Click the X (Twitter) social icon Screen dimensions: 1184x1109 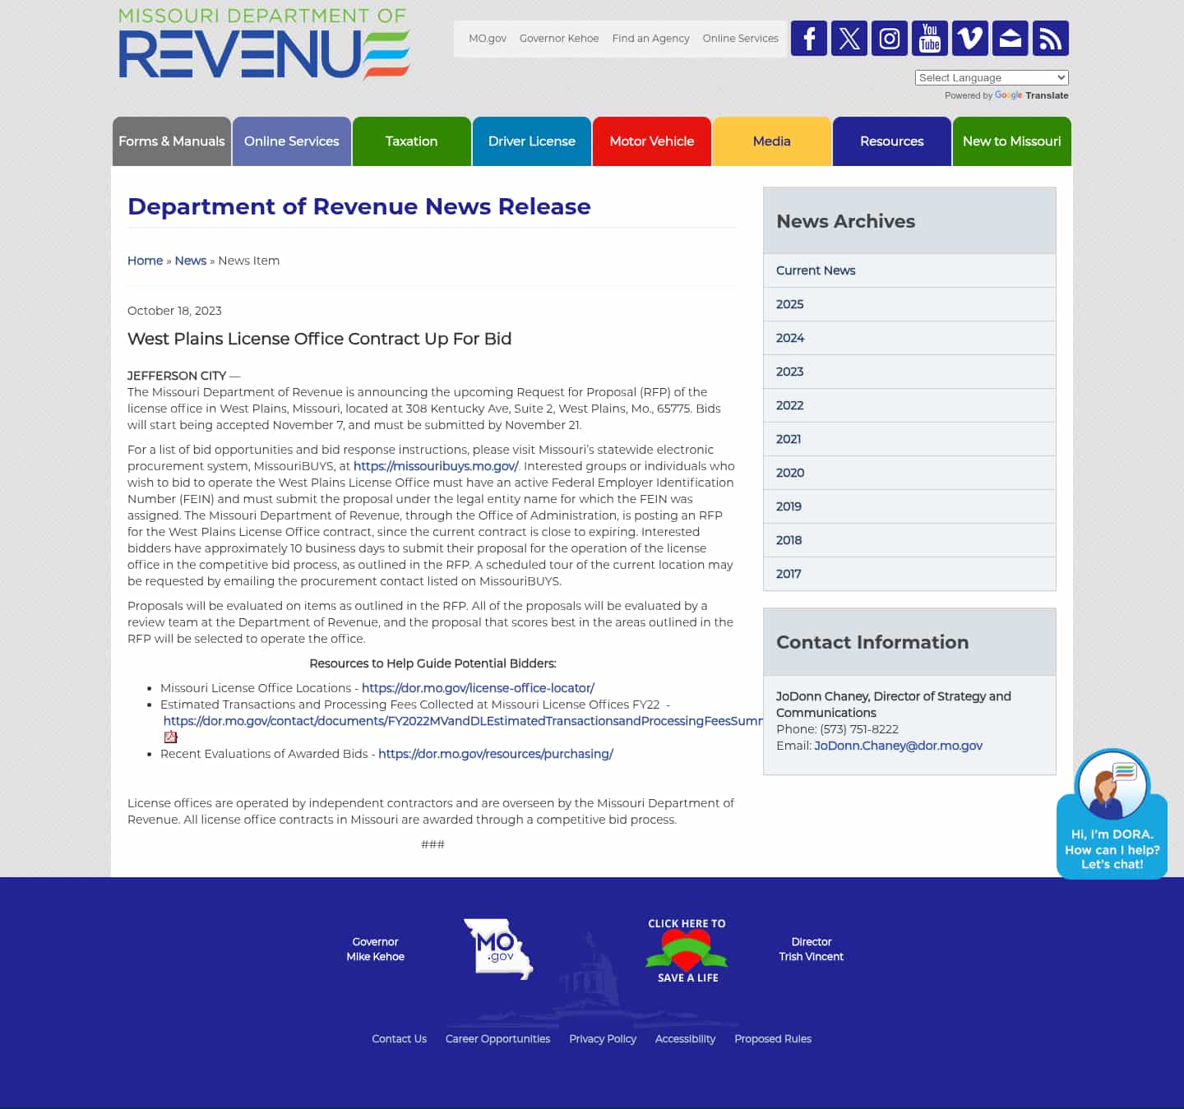(x=849, y=38)
